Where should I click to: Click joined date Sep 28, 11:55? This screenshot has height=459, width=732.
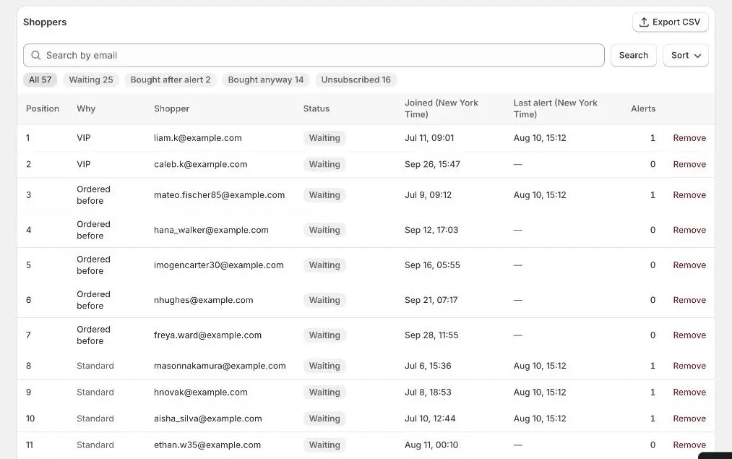coord(431,335)
